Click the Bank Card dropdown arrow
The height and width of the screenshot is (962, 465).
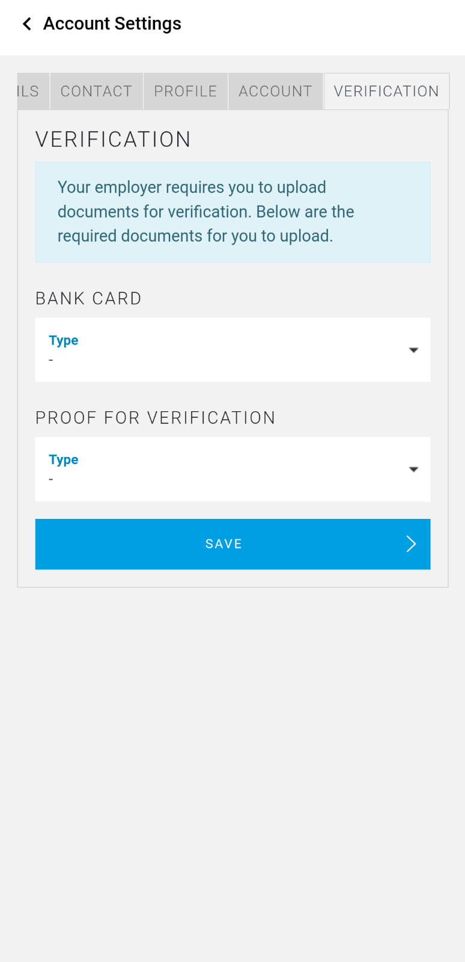[413, 350]
